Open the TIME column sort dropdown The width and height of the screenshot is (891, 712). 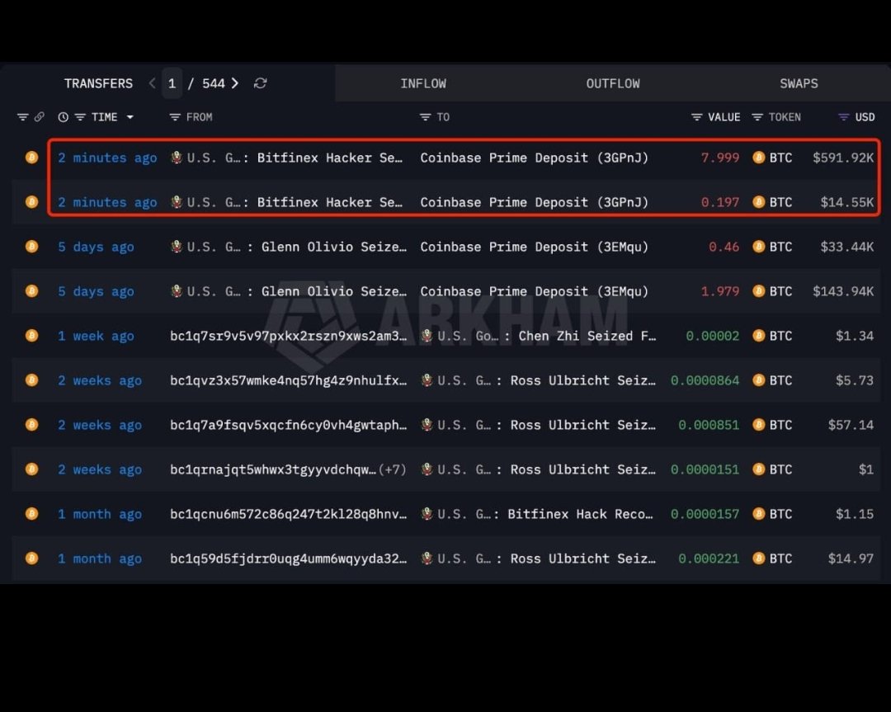130,116
